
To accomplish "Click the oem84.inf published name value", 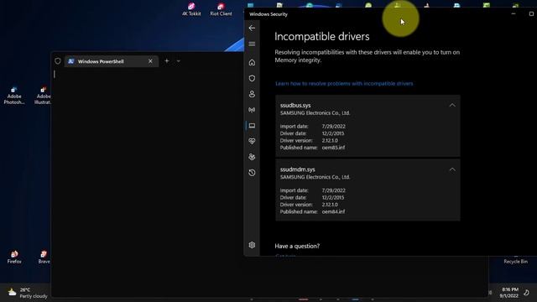I will point(333,211).
